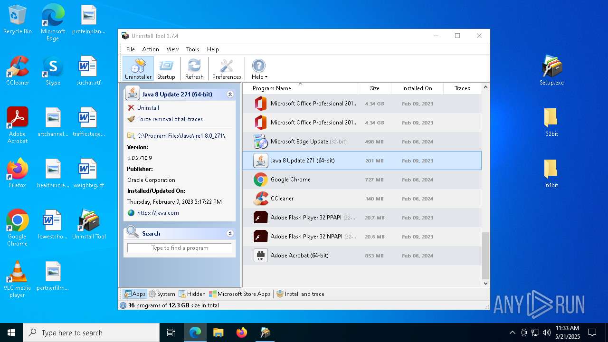Open the Help menu in menu bar
Image resolution: width=608 pixels, height=342 pixels.
click(213, 49)
